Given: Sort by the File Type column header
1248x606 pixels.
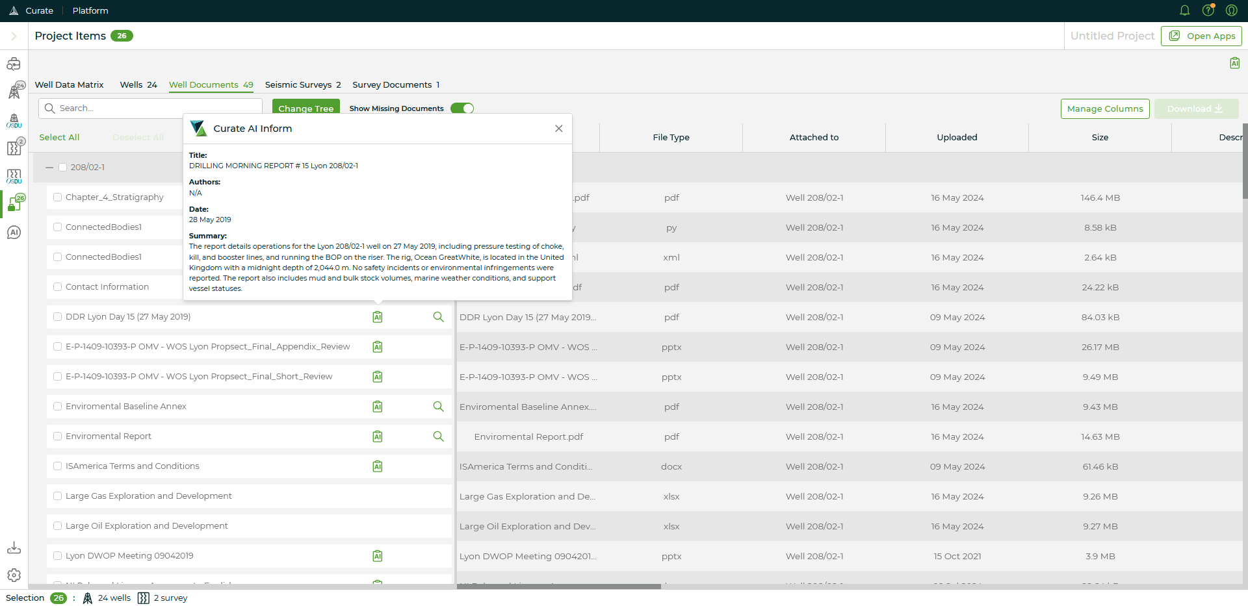Looking at the screenshot, I should [671, 137].
